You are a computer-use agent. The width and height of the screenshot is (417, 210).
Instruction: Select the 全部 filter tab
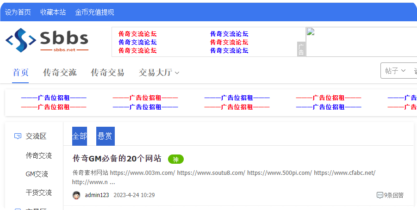click(80, 136)
